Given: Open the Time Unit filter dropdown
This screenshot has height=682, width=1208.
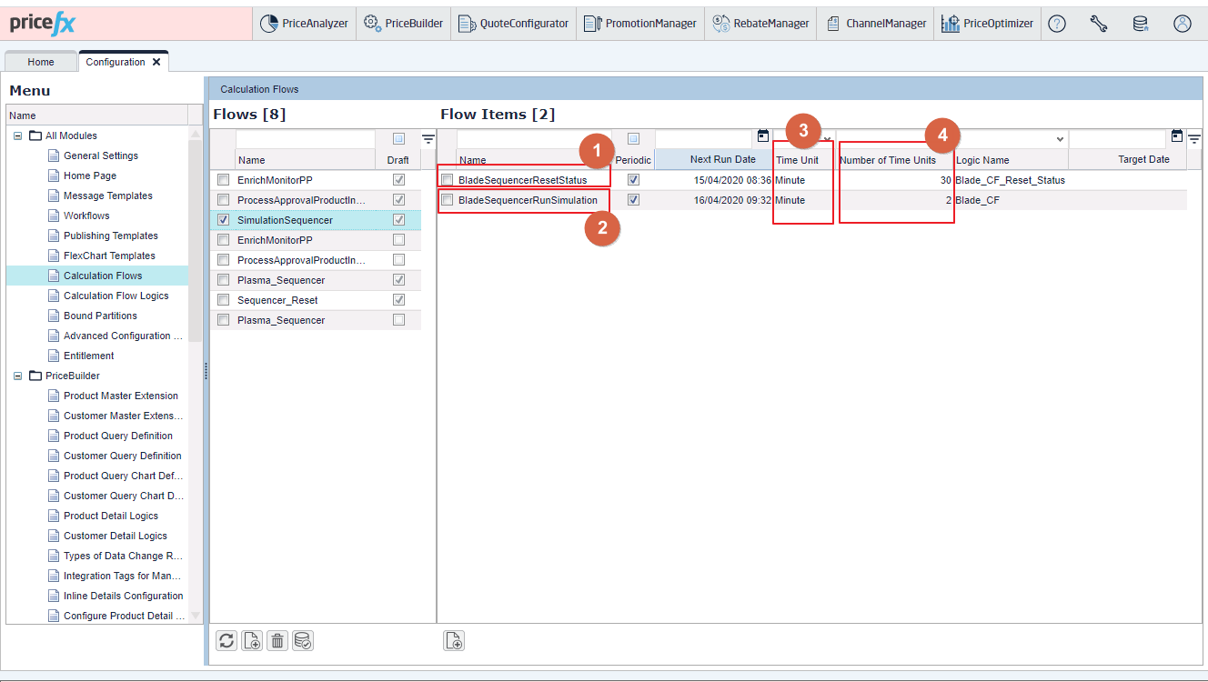Looking at the screenshot, I should [x=827, y=139].
